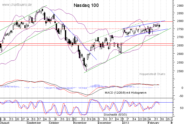Click the 2500 price axis label
The image size is (184, 124).
pos(180,71)
